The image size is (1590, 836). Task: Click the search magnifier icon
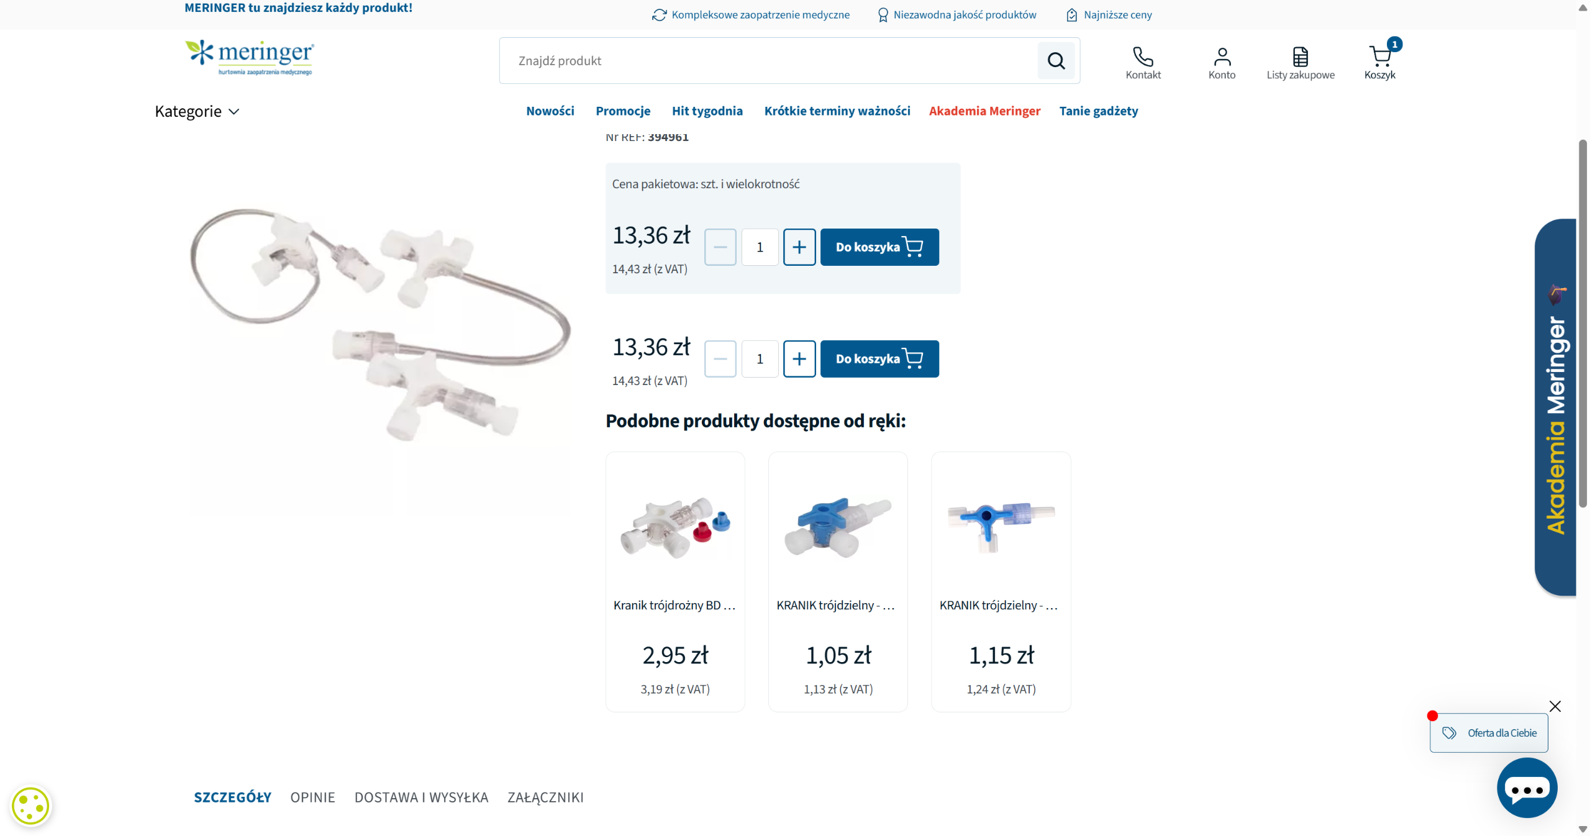click(1055, 60)
